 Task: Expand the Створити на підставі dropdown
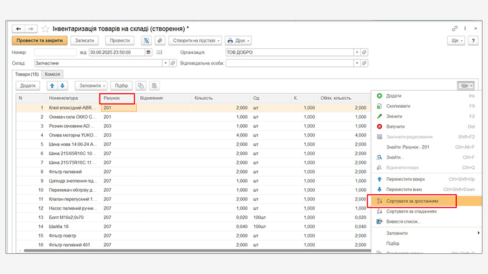click(195, 41)
